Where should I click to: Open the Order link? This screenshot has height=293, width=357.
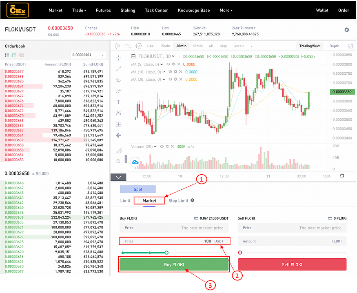(x=344, y=10)
